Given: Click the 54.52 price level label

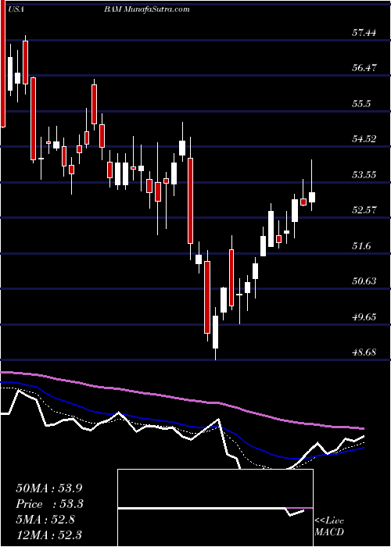Looking at the screenshot, I should tap(364, 139).
